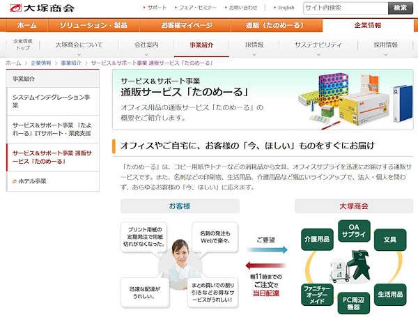Viewport: 418px width, 317px height.
Task: Open システムインテグレーション事業 in sidebar
Action: (53, 101)
